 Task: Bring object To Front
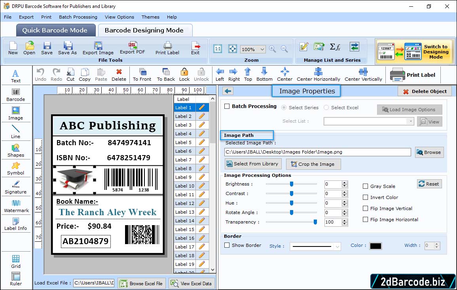click(x=142, y=75)
